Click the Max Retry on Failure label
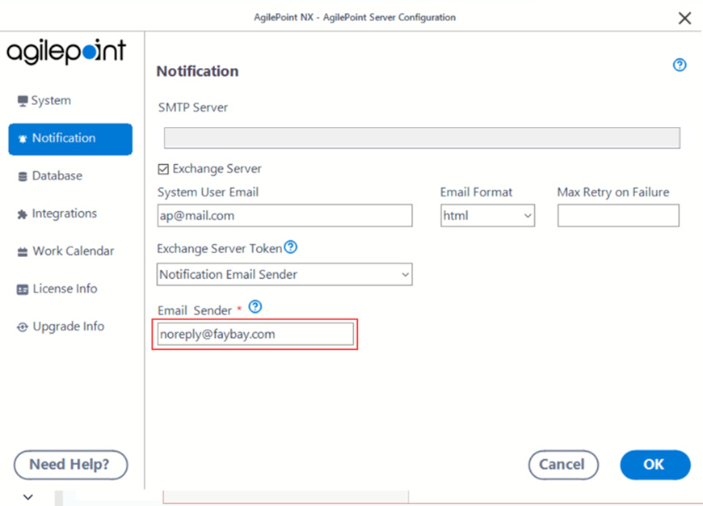 pyautogui.click(x=613, y=192)
